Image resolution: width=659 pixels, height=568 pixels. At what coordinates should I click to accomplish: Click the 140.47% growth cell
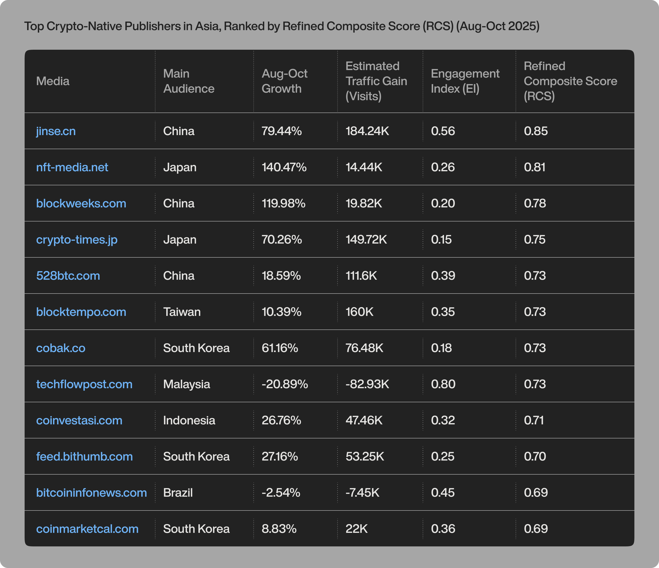pyautogui.click(x=284, y=167)
